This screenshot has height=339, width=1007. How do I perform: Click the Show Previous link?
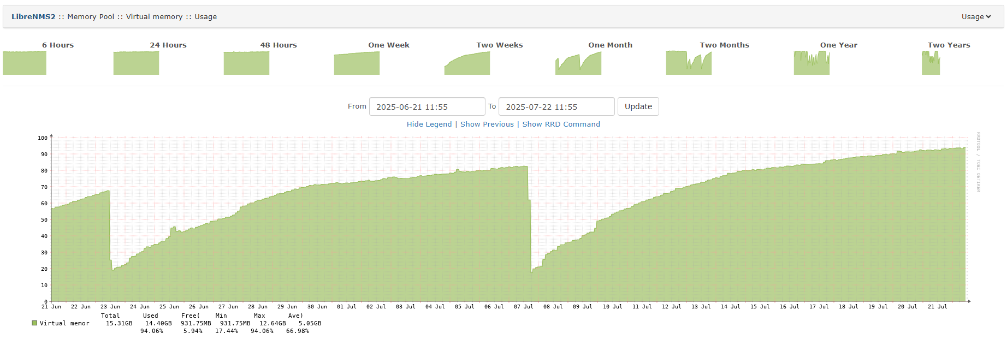point(487,124)
